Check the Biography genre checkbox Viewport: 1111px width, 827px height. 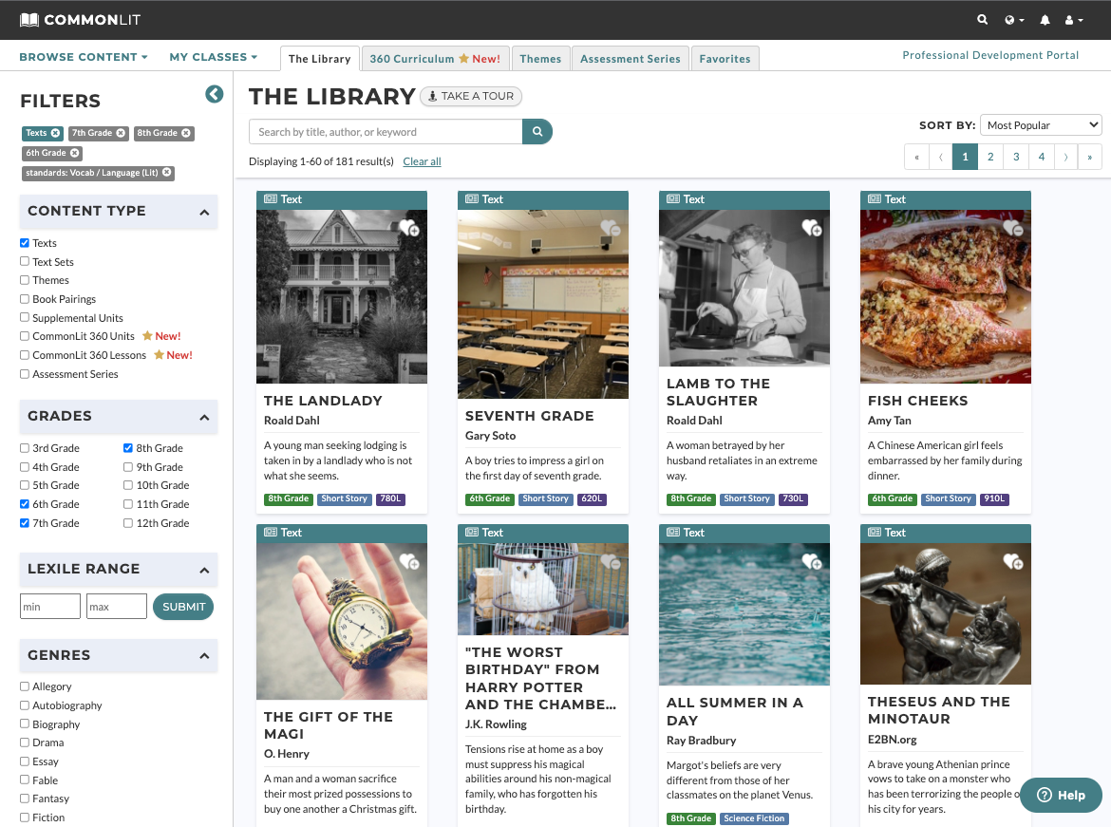click(x=25, y=724)
